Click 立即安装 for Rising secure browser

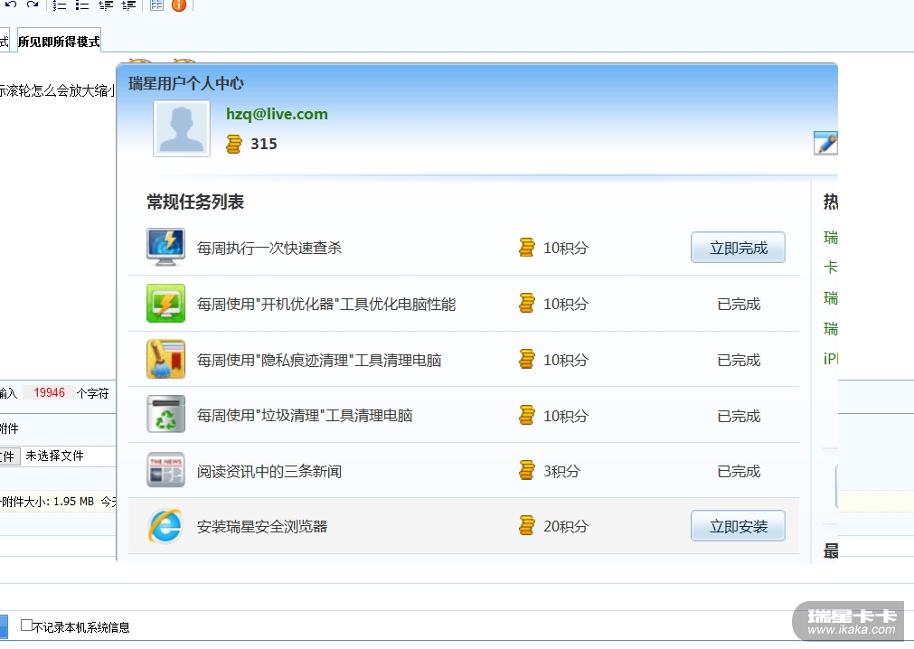click(x=738, y=526)
